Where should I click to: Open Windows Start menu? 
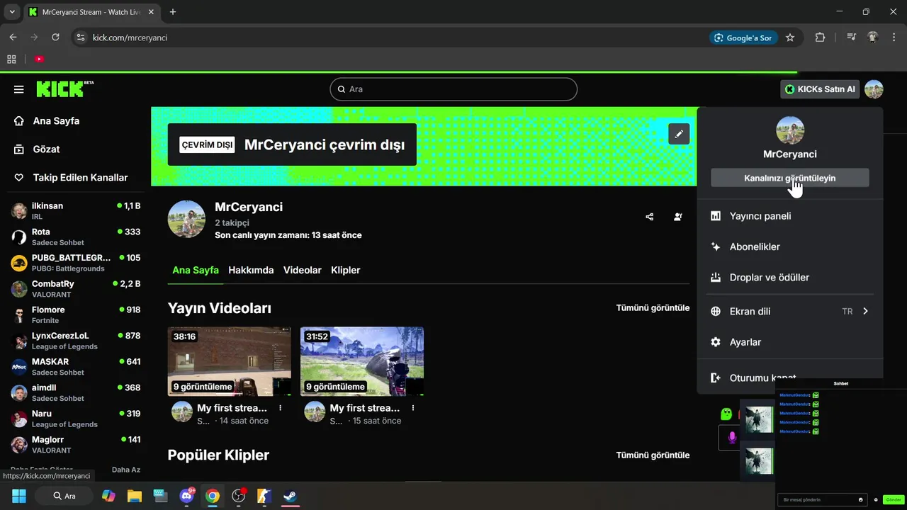coord(19,496)
